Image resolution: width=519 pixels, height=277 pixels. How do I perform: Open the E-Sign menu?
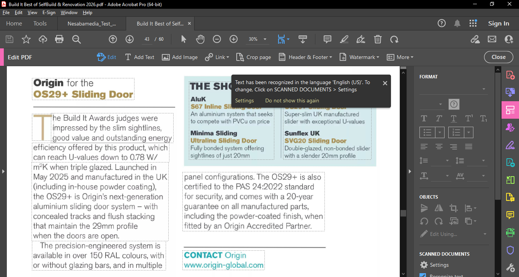click(x=49, y=13)
